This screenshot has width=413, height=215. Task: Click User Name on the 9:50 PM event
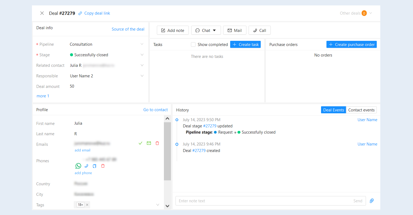pyautogui.click(x=367, y=120)
